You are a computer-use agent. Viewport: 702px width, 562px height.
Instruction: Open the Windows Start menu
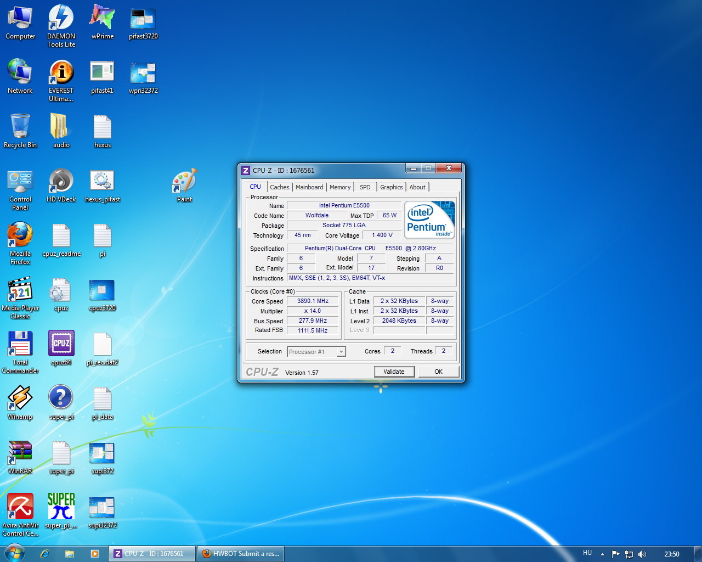tap(14, 553)
